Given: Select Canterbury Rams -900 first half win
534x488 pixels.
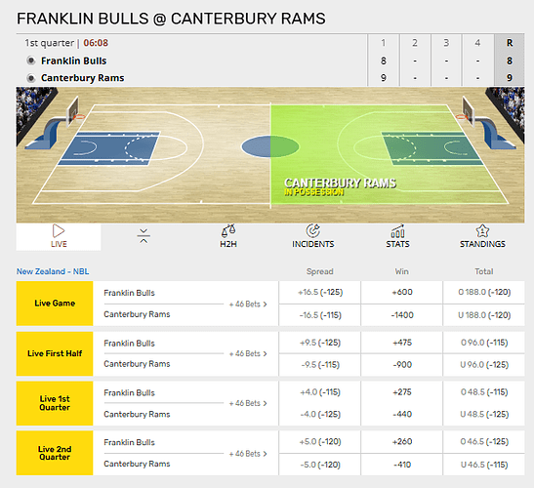Looking at the screenshot, I should point(402,365).
